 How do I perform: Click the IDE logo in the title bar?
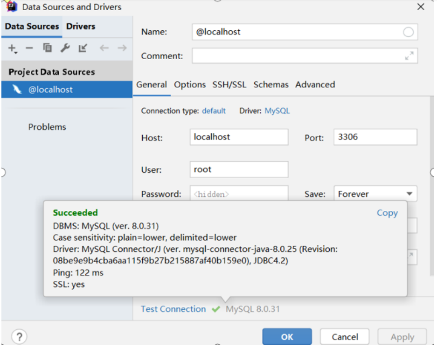[x=12, y=7]
